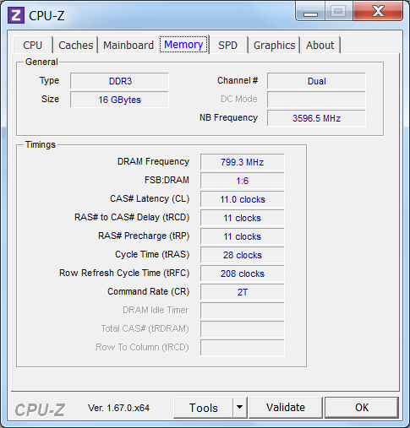Close the CPU-Z window
The width and height of the screenshot is (410, 428).
pos(378,12)
